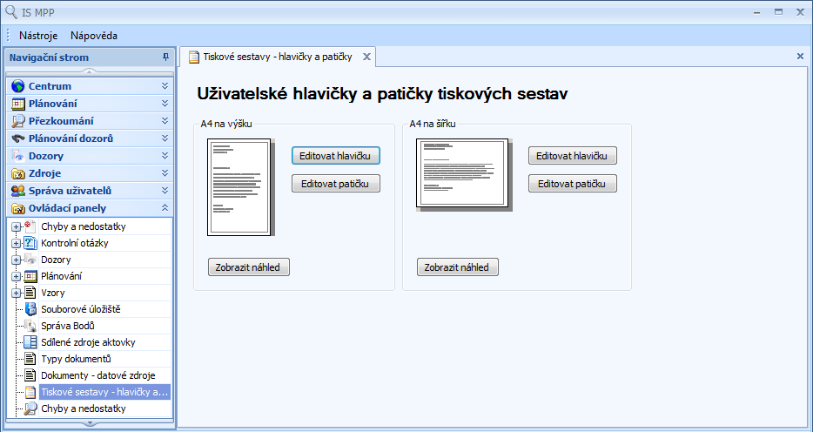Expand the Plánování dozorů section chevron
Image resolution: width=813 pixels, height=432 pixels.
pyautogui.click(x=165, y=138)
